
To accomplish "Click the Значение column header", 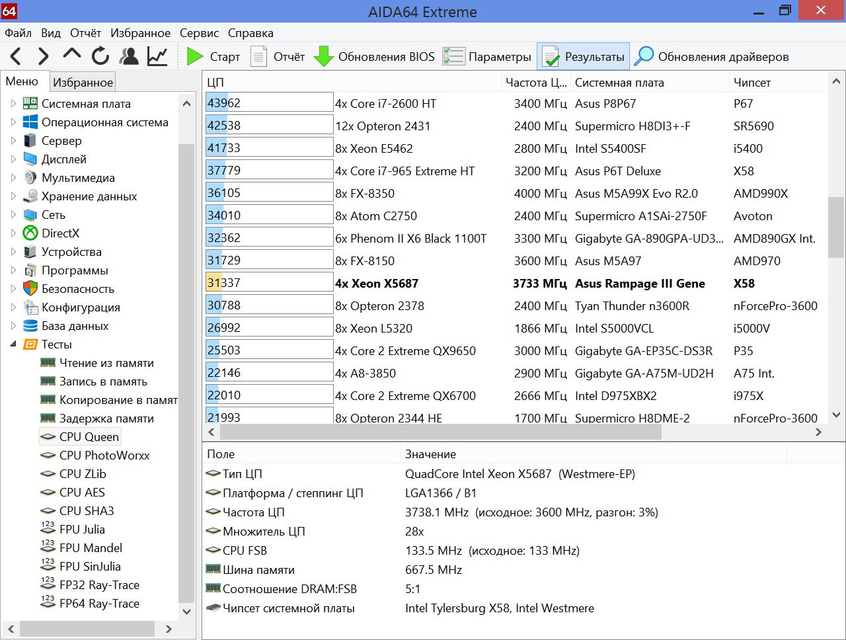I will pos(594,454).
